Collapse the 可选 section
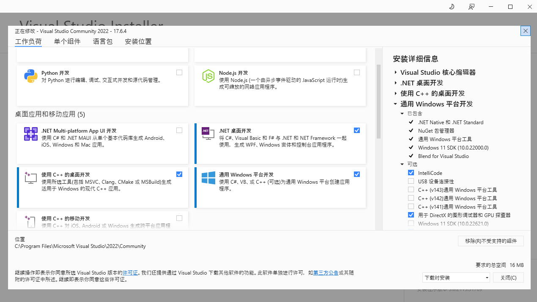Image resolution: width=537 pixels, height=302 pixels. click(x=402, y=164)
